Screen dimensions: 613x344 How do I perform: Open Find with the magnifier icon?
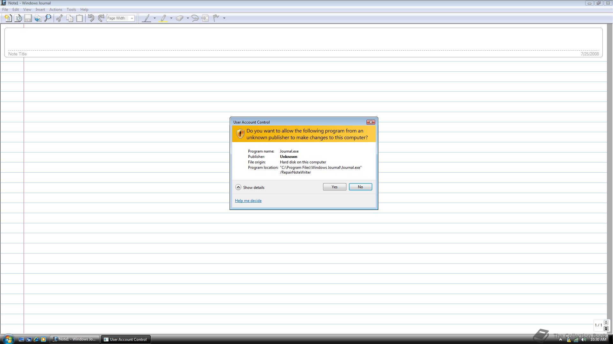pyautogui.click(x=48, y=18)
